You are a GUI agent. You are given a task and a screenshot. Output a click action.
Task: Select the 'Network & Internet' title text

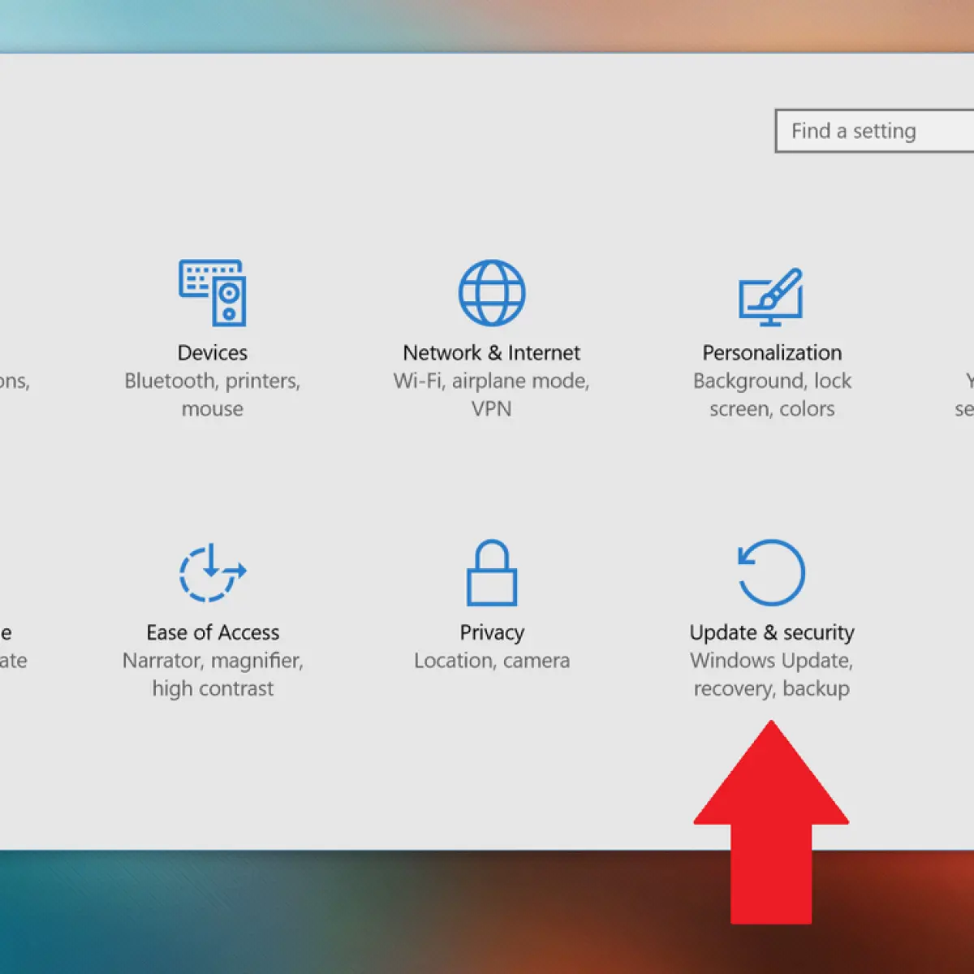pyautogui.click(x=492, y=353)
